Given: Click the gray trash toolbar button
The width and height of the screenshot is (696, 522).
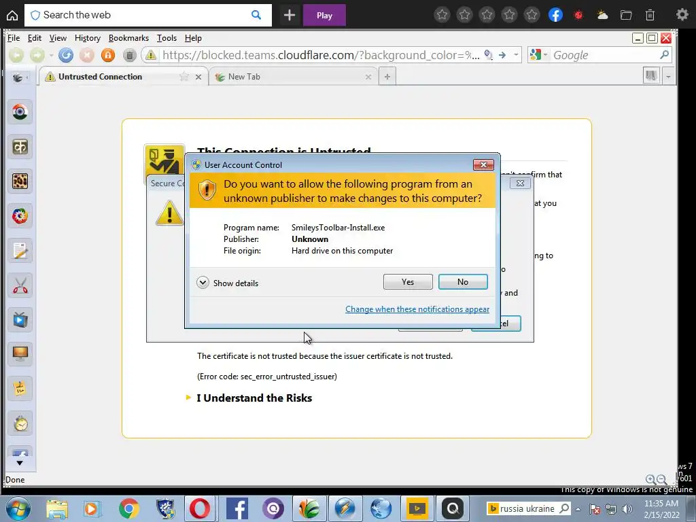Looking at the screenshot, I should point(129,55).
